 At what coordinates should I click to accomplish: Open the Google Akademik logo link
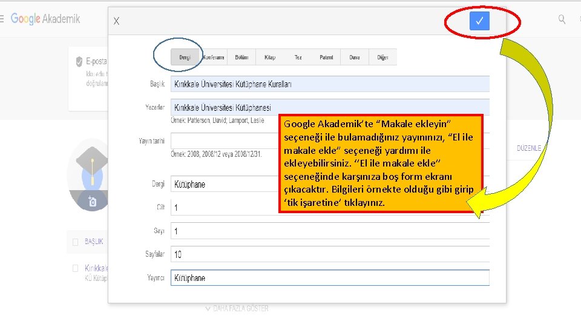pos(45,19)
